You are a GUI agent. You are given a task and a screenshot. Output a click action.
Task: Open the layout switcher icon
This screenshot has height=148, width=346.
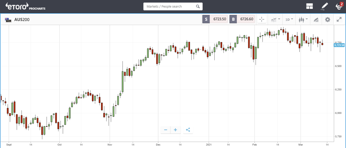[x=310, y=6]
